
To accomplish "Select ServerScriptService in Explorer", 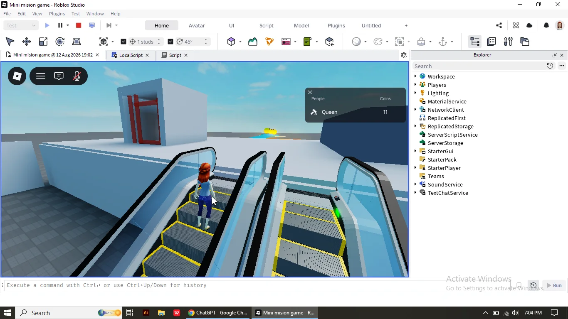I will pyautogui.click(x=452, y=135).
